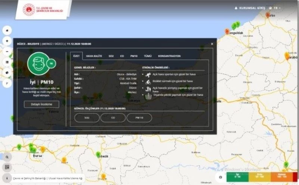Close the Düzce station popup
Viewport: 299px width, 185px height.
click(212, 44)
